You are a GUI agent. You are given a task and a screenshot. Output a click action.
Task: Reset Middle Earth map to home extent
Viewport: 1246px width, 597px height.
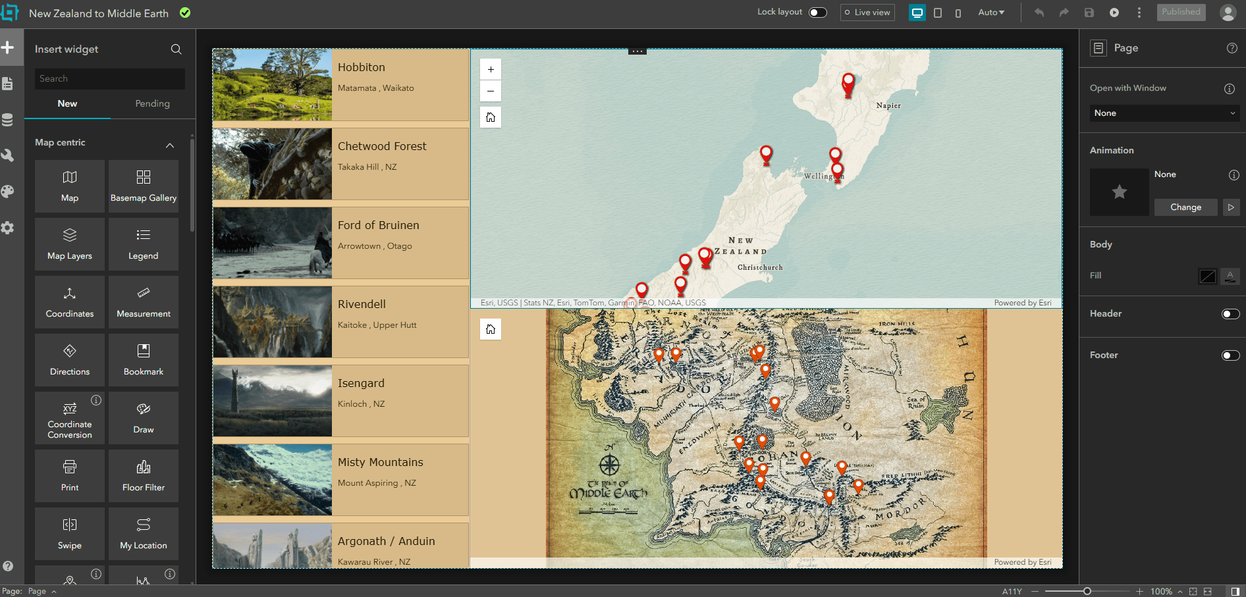coord(491,329)
